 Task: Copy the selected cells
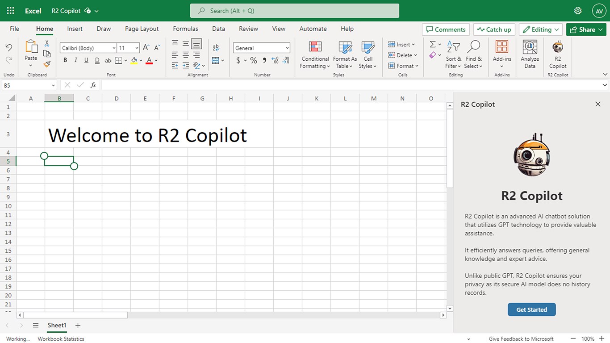47,54
